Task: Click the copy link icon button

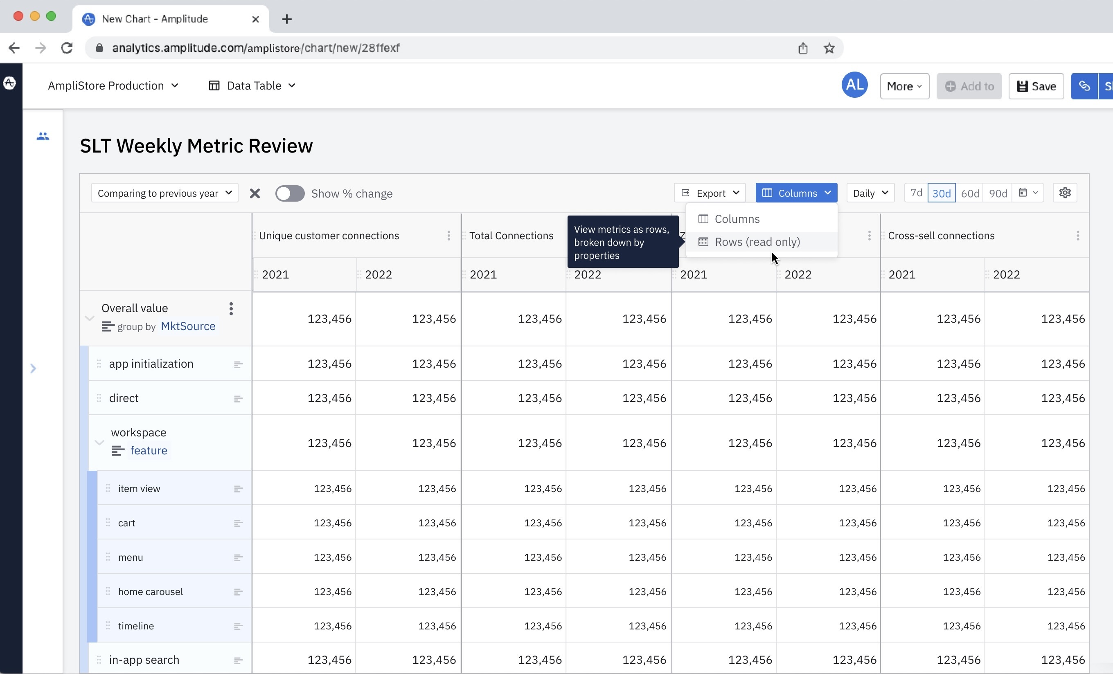Action: click(x=1084, y=86)
